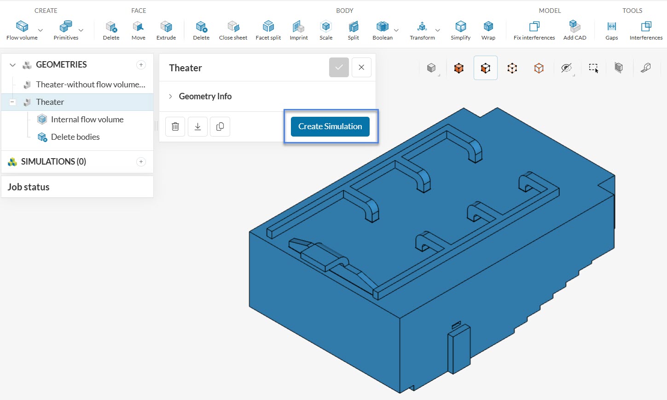Toggle select nodes mode
The width and height of the screenshot is (667, 400).
point(512,68)
